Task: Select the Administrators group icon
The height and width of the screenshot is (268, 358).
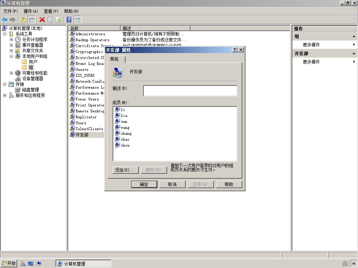Action: point(72,34)
